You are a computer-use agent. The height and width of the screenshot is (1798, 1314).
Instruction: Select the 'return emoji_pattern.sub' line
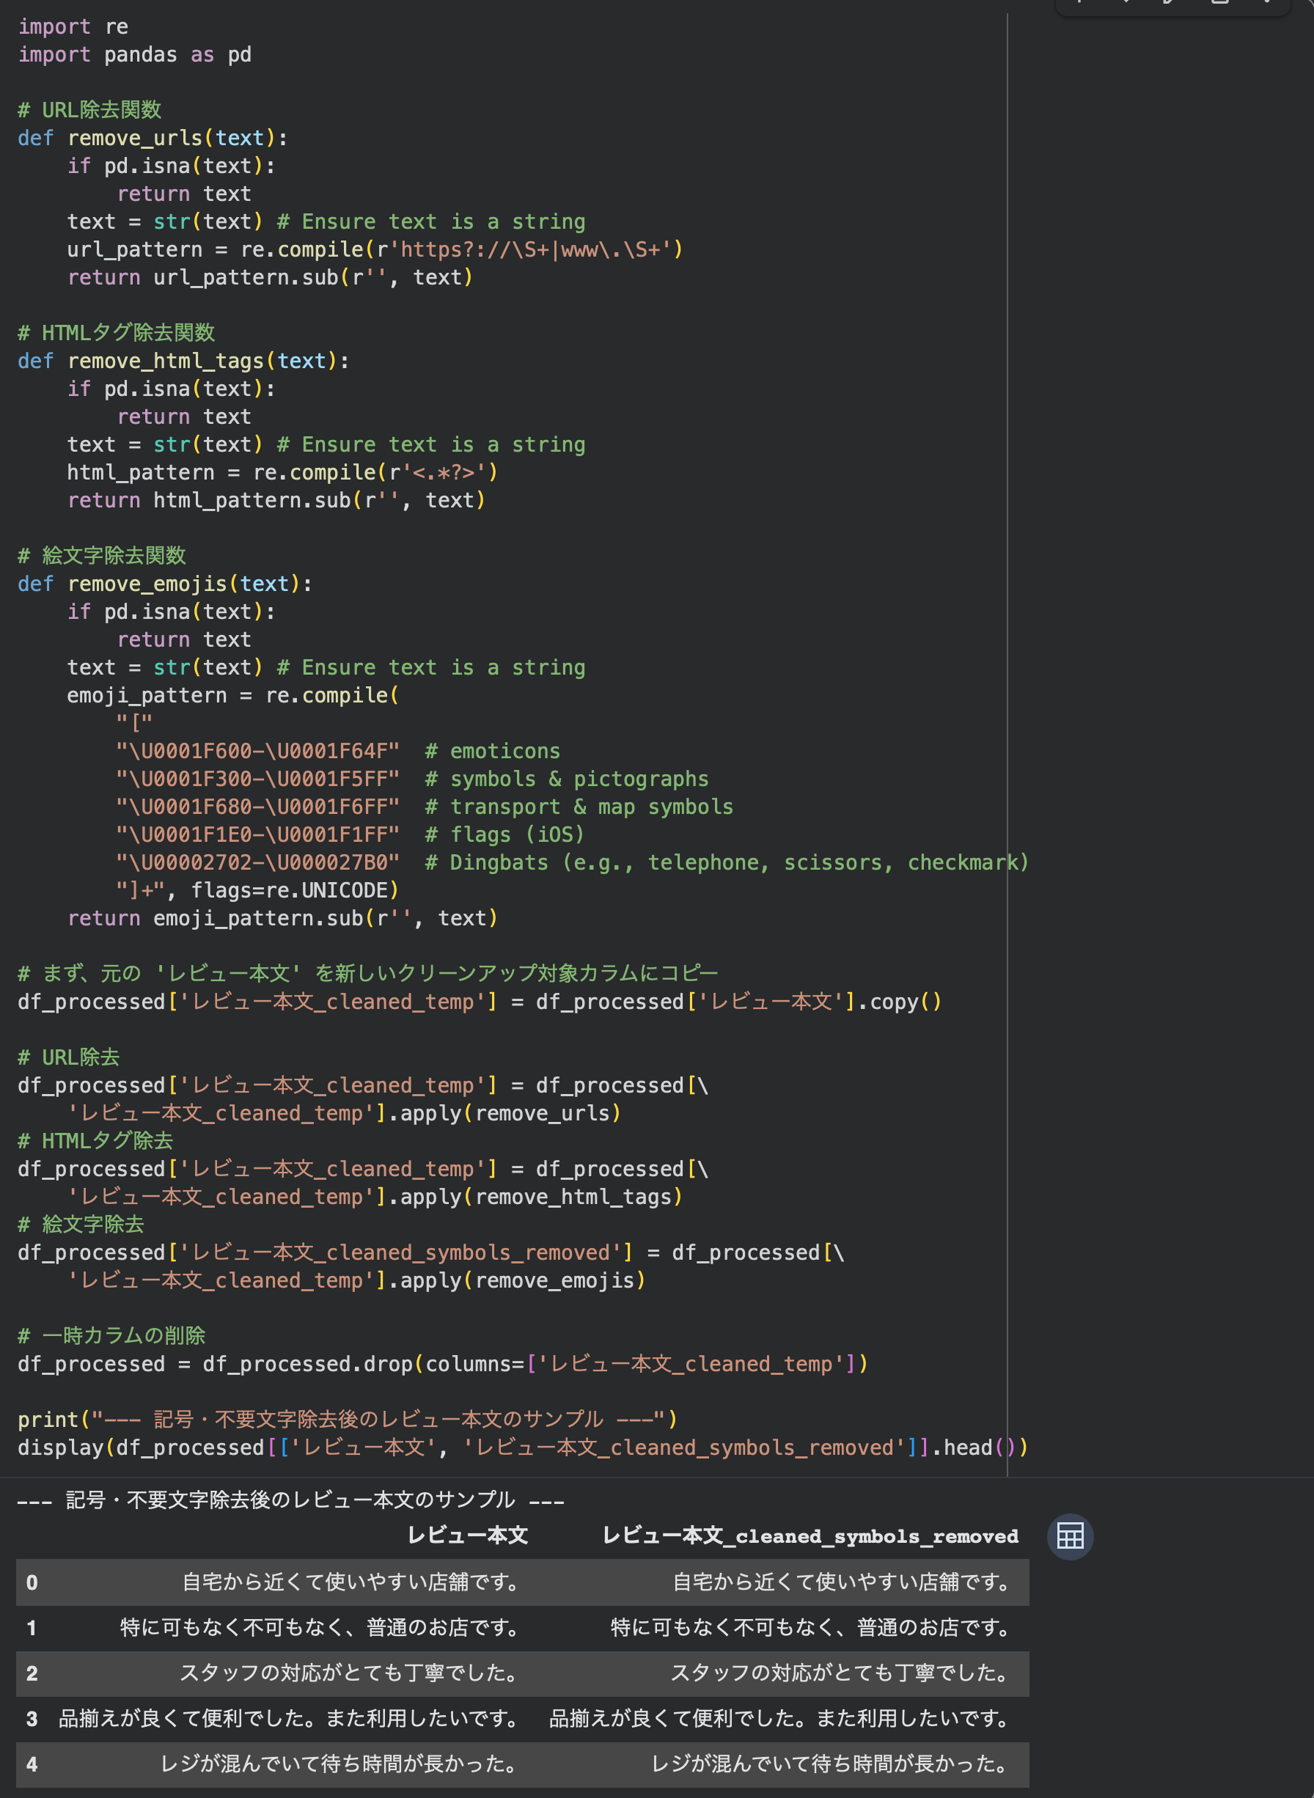(282, 917)
